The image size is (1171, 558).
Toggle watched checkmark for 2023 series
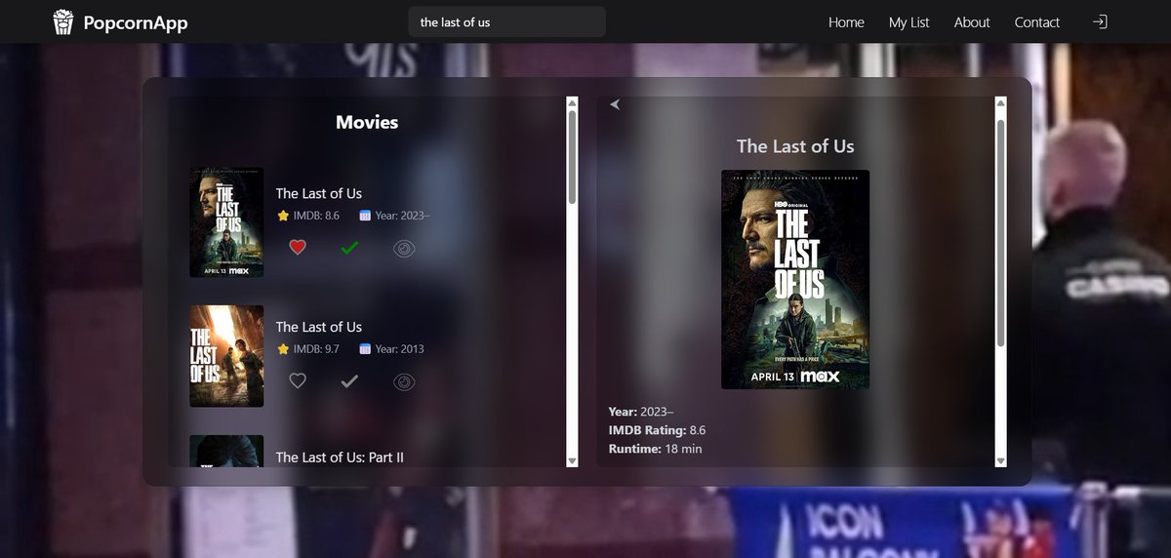click(x=349, y=248)
